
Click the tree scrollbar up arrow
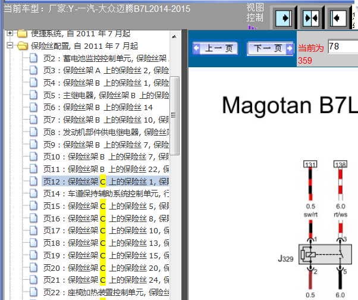pos(174,36)
